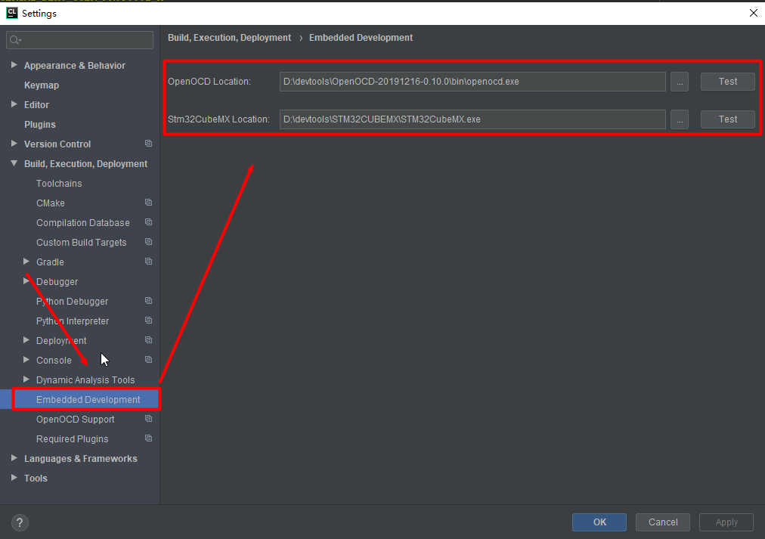The image size is (765, 539).
Task: Click the project-level icon beside Deployment
Action: tap(148, 340)
